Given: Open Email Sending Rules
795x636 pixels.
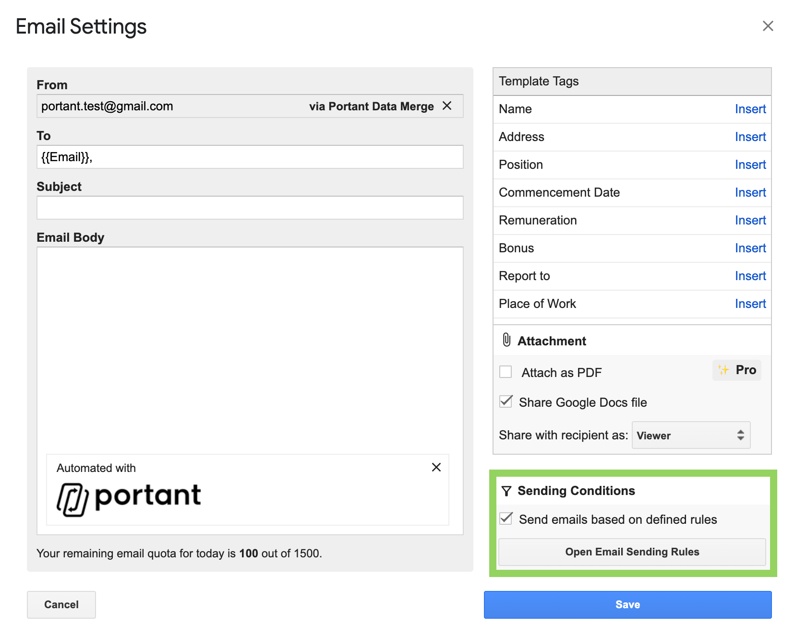Looking at the screenshot, I should (x=632, y=552).
